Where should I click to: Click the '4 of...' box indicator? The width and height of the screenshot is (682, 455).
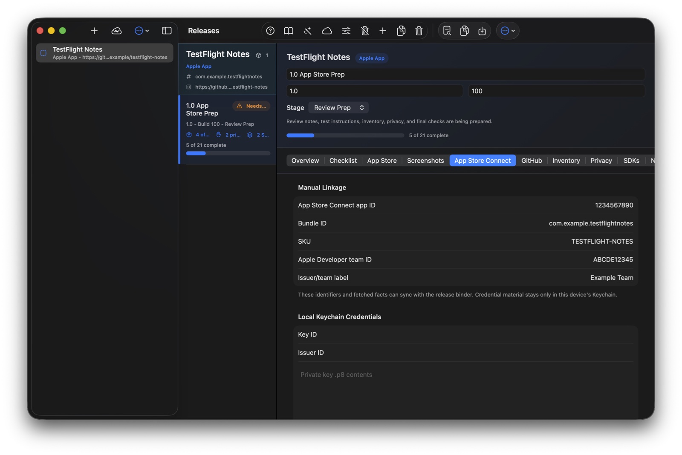(x=198, y=135)
